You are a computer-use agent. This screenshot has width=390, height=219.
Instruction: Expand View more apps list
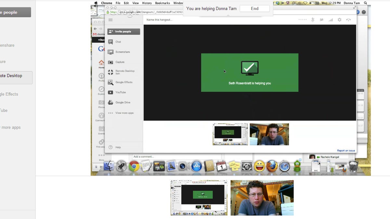[124, 113]
